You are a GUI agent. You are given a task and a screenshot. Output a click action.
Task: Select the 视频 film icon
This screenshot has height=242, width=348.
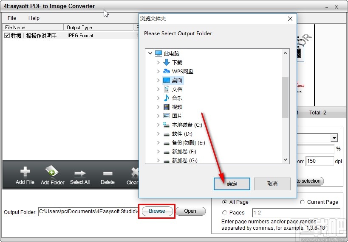click(x=167, y=107)
